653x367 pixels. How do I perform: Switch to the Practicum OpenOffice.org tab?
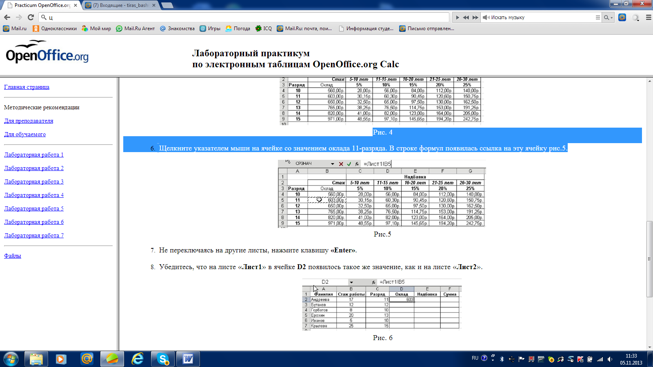click(x=40, y=5)
